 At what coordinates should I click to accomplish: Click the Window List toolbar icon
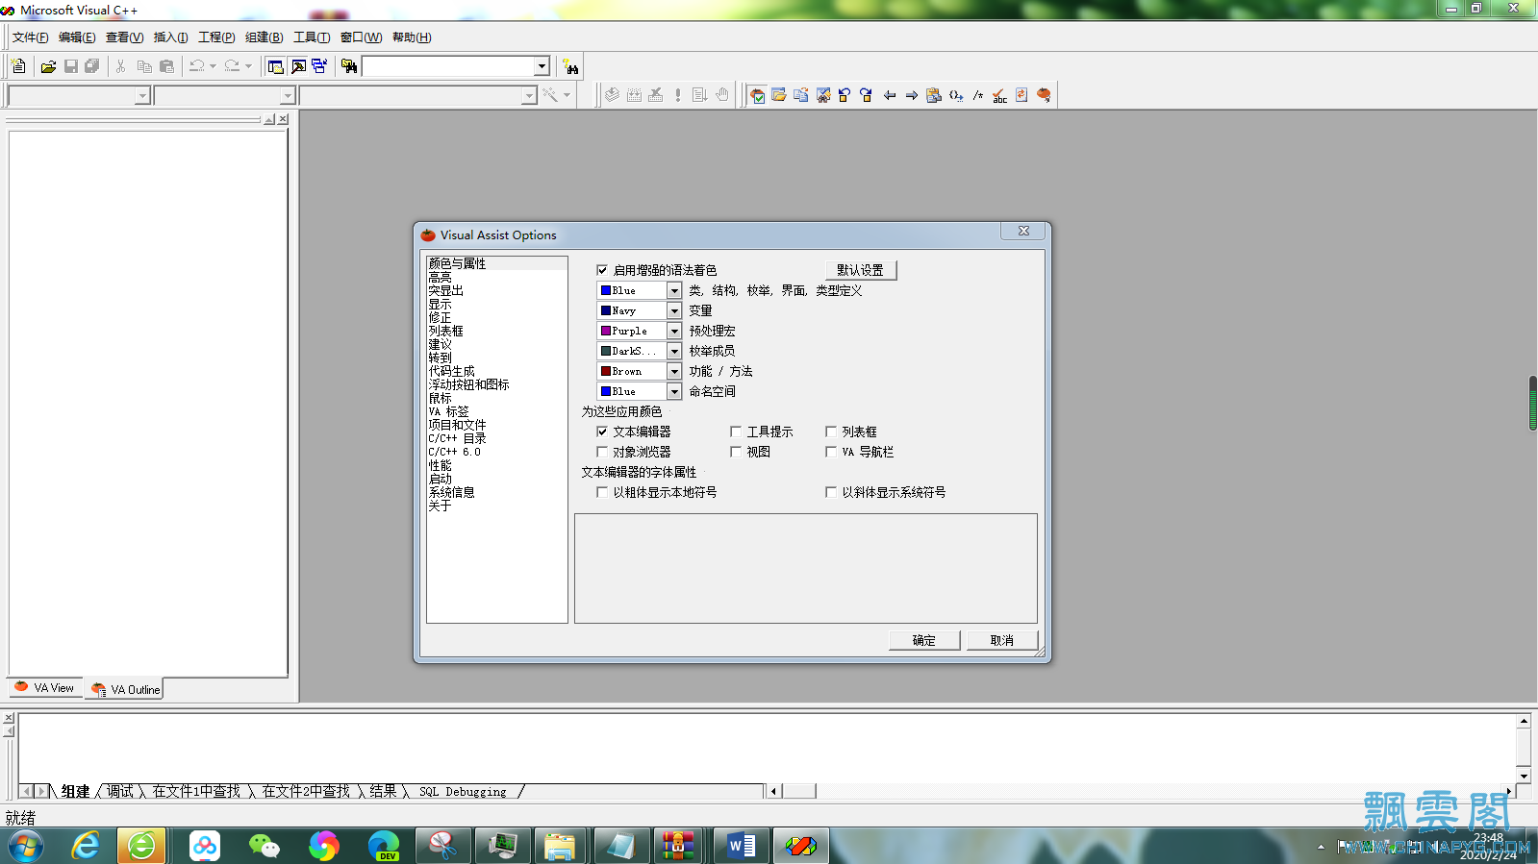coord(319,66)
